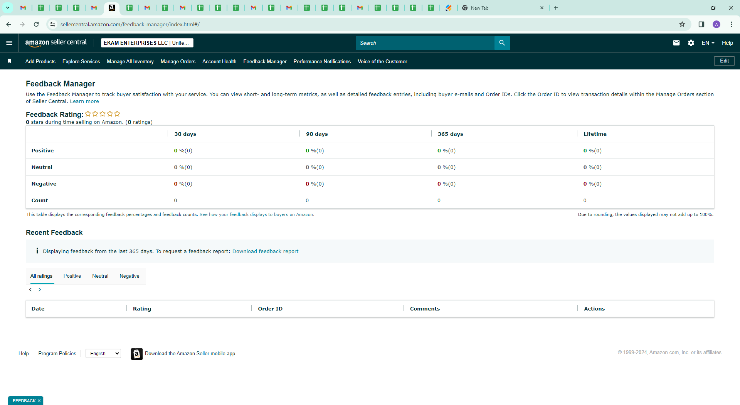The image size is (740, 405).
Task: Open Manage Orders
Action: pos(178,61)
